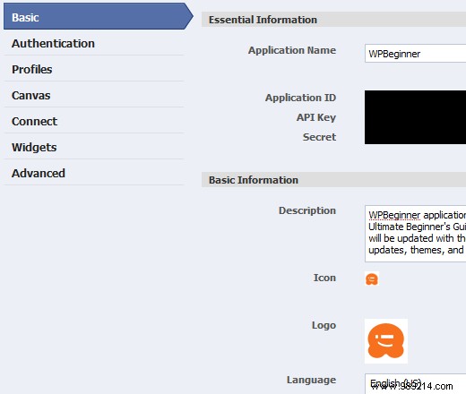Click the Essential Information section header

tap(333, 20)
